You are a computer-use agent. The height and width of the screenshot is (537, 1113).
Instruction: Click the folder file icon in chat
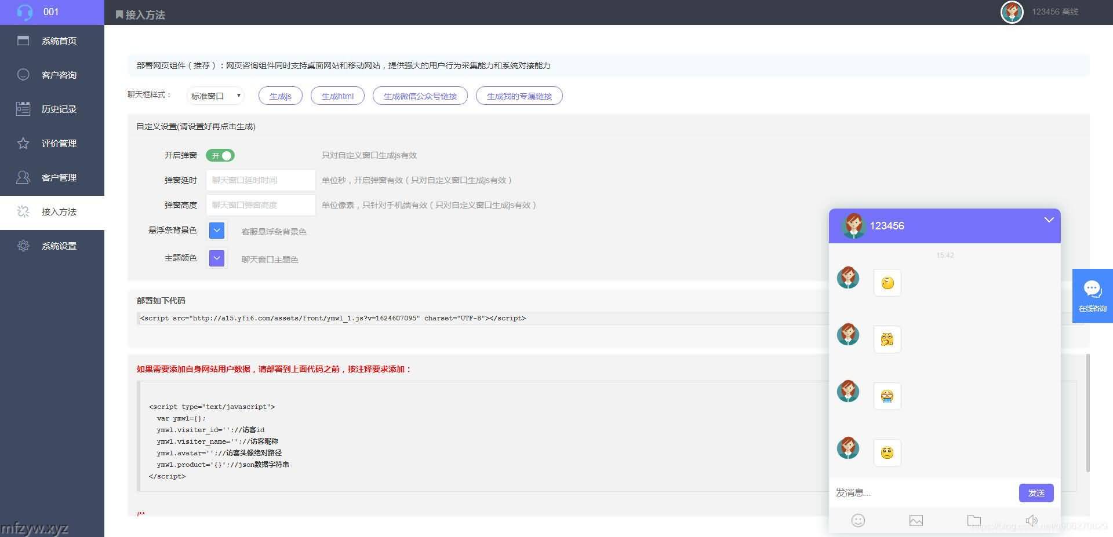[x=974, y=520]
